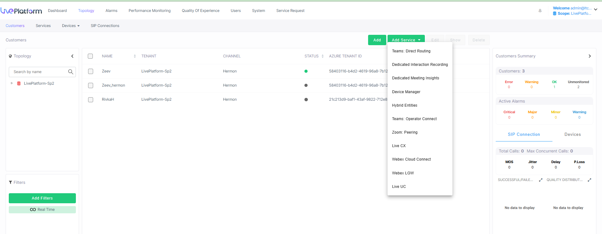Click the Show button
Viewport: 602px width, 234px height.
pos(455,40)
